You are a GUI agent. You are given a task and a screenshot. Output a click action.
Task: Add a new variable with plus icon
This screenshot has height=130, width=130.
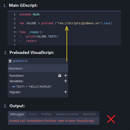[66, 81]
